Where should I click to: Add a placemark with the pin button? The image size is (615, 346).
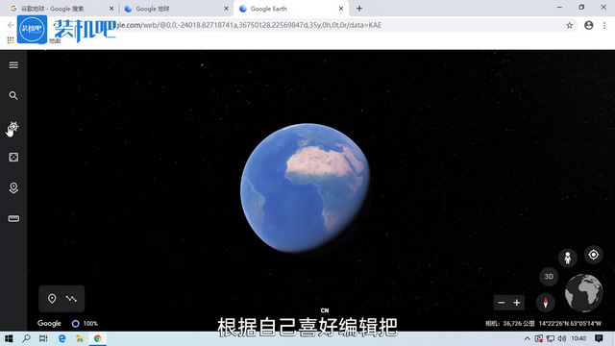[x=52, y=299]
